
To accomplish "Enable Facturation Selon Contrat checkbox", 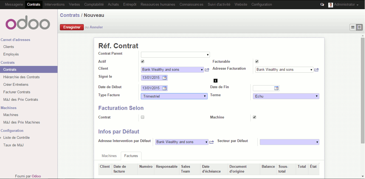I will click(x=143, y=117).
